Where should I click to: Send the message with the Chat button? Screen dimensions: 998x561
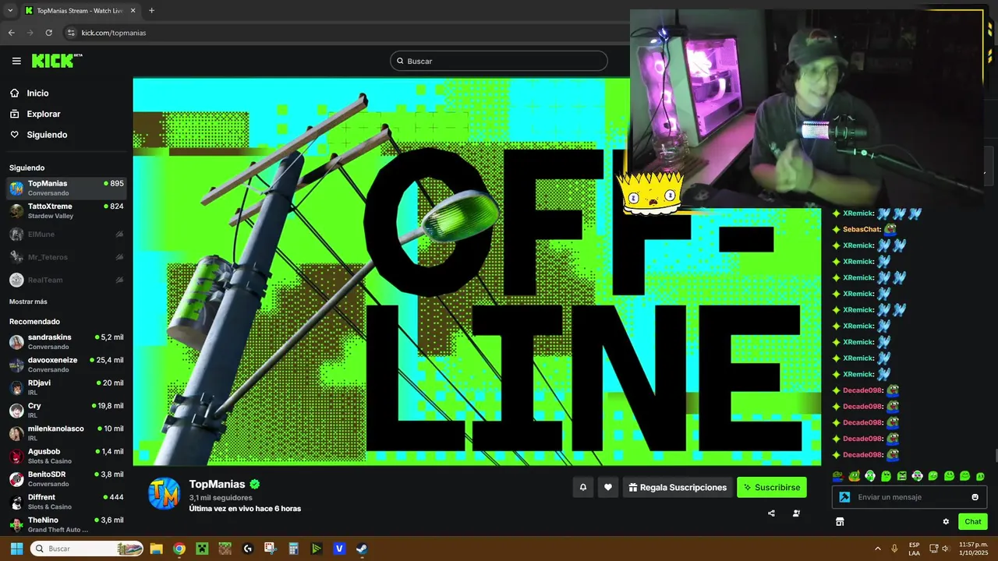pyautogui.click(x=973, y=521)
